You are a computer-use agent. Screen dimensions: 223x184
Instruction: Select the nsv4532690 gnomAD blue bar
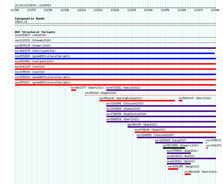(115, 59)
